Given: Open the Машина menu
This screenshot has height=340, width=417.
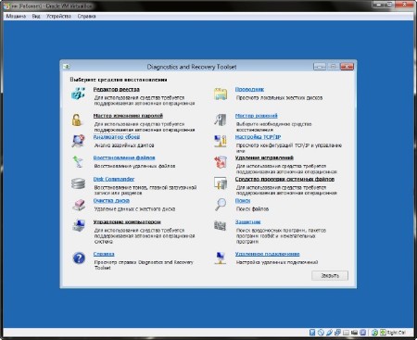Looking at the screenshot, I should pyautogui.click(x=16, y=16).
